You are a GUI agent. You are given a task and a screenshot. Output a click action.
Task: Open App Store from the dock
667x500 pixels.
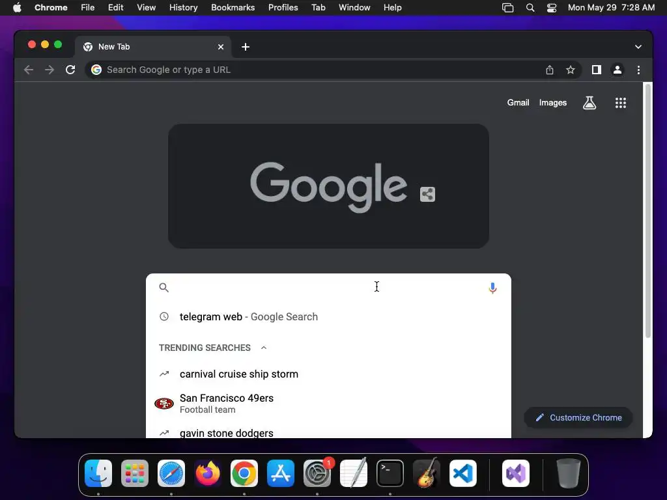coord(281,473)
